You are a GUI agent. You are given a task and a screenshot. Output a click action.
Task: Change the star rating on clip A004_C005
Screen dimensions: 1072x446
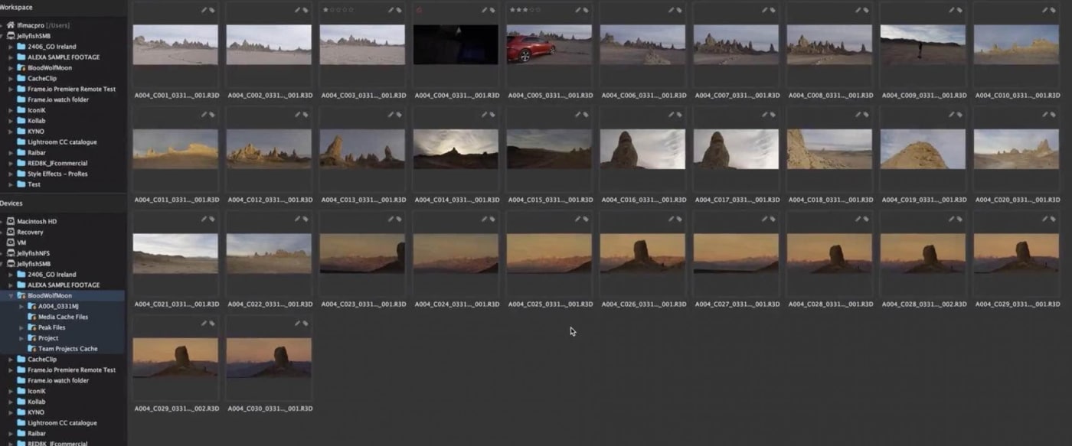pos(525,10)
